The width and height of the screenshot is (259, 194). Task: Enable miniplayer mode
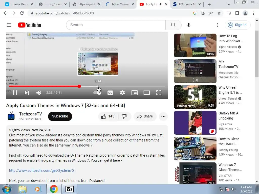tap(135, 93)
